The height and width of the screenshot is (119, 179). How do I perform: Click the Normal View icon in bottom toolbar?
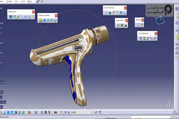pyautogui.click(x=5, y=112)
